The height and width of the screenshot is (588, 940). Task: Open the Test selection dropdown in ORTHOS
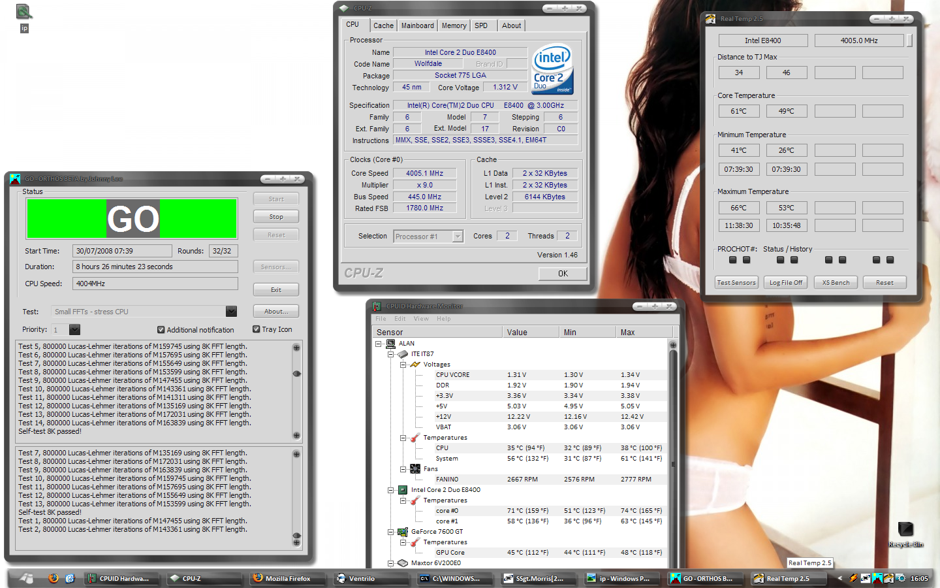(230, 312)
